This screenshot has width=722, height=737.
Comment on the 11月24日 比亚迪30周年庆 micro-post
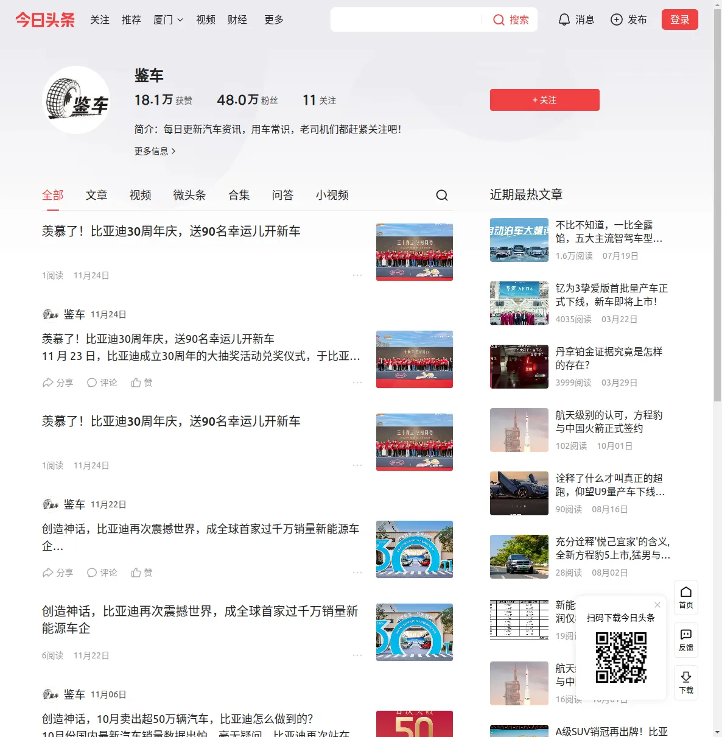click(102, 383)
